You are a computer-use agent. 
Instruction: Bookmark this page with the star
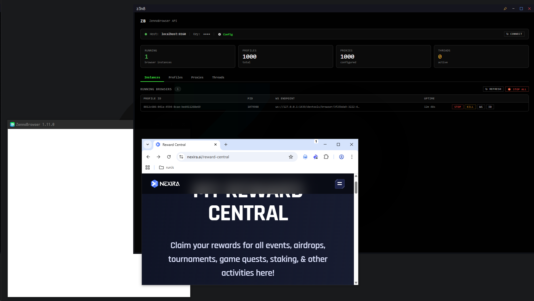291,157
